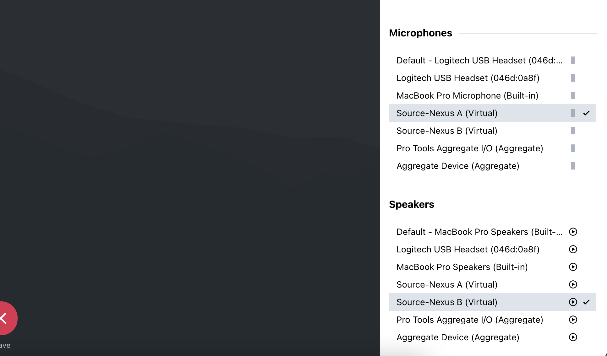Choose MacBook Pro Speakers (Built-in) output
607x356 pixels.
pyautogui.click(x=462, y=267)
